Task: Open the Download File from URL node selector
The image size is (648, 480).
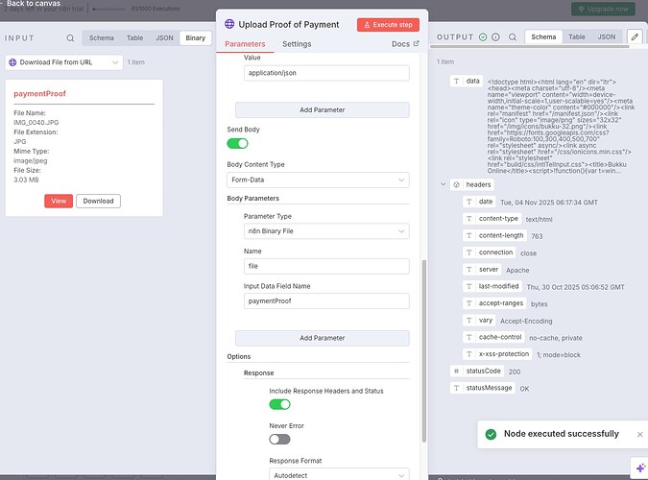Action: pyautogui.click(x=64, y=62)
